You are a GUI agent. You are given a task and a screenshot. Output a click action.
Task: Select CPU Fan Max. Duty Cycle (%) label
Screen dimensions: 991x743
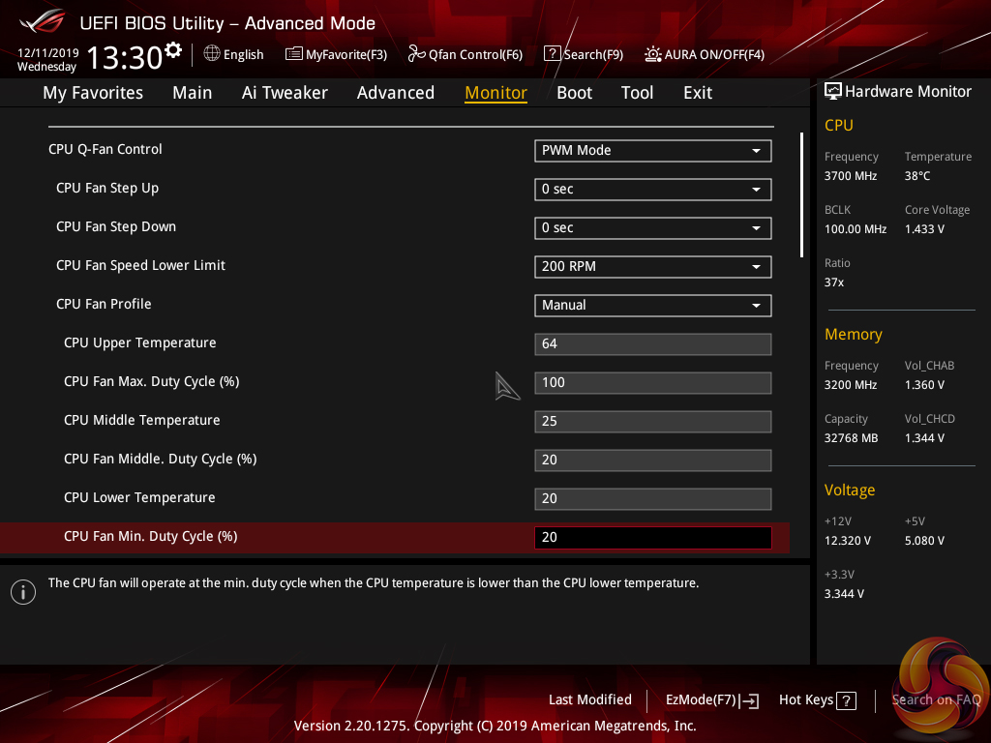tap(152, 381)
